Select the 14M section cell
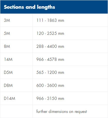This screenshot has height=118, width=108. coord(17,59)
